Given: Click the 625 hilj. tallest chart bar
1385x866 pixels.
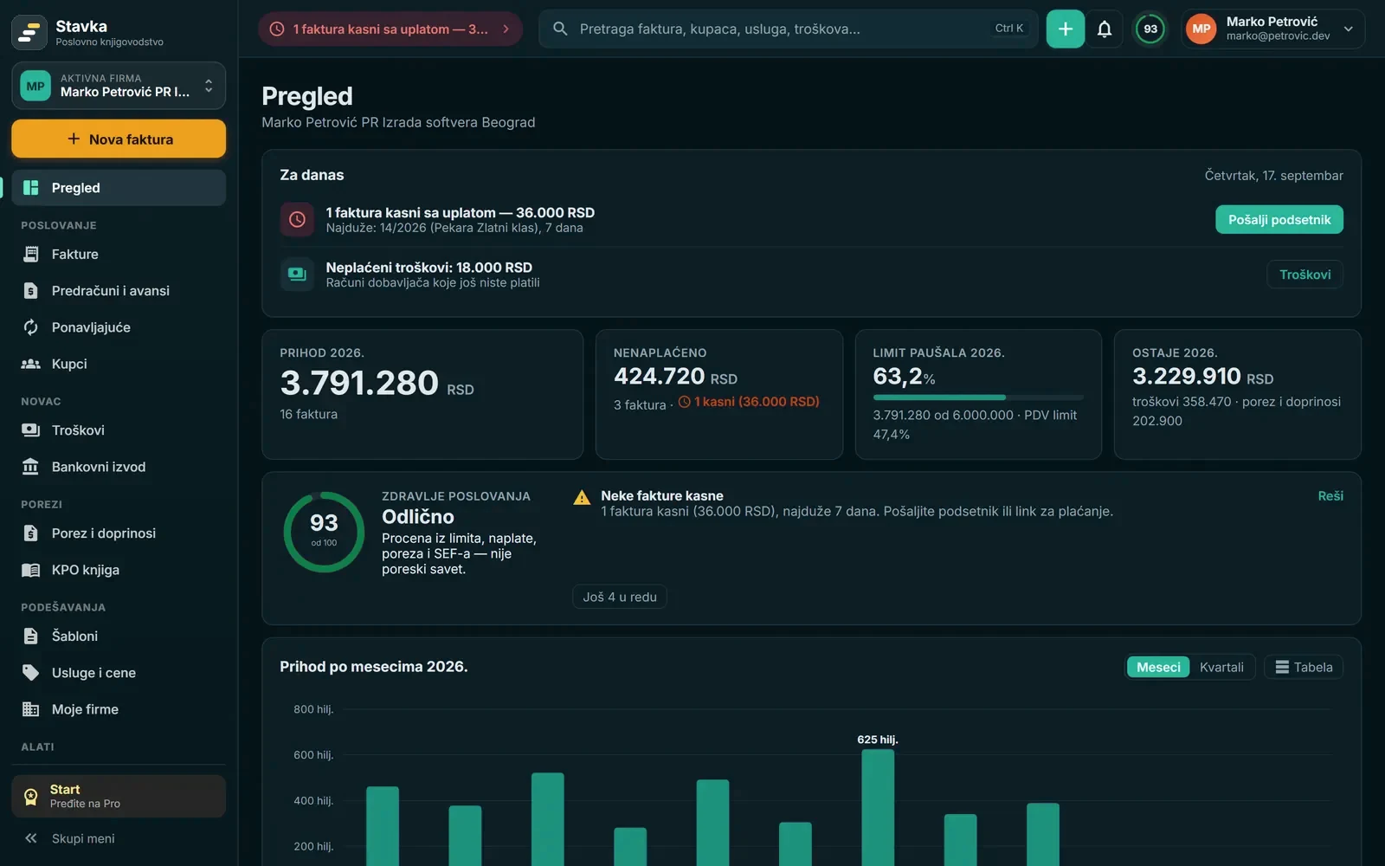Looking at the screenshot, I should pos(878,807).
